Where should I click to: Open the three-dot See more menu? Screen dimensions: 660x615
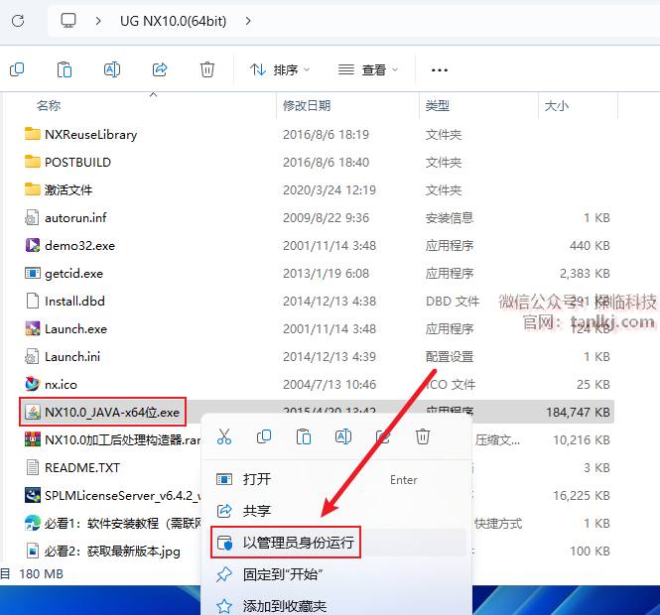(x=440, y=69)
